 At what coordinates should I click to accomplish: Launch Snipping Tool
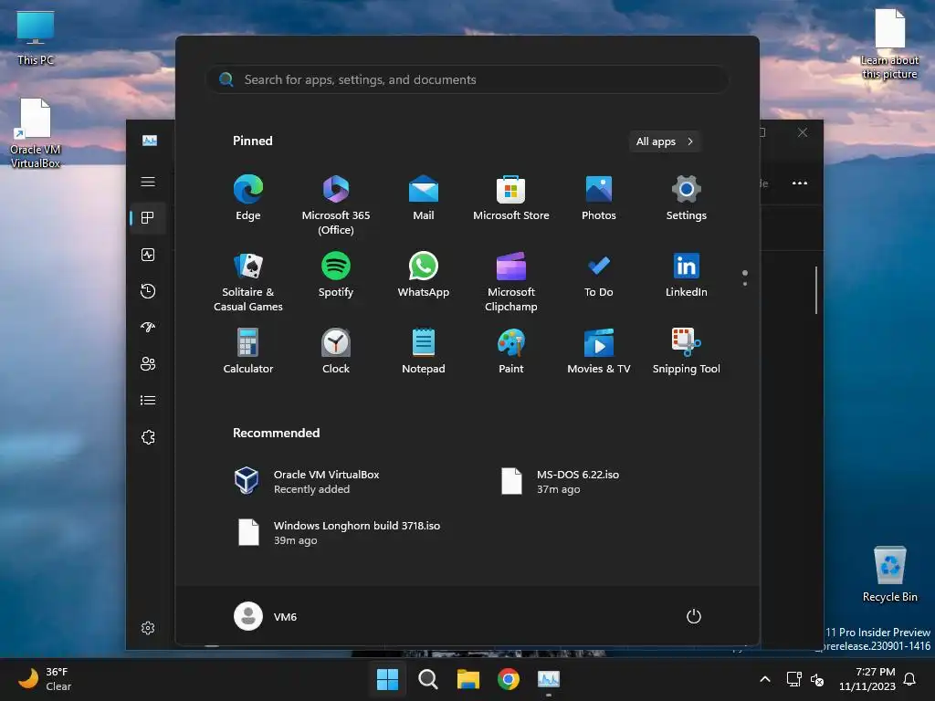[x=687, y=351]
